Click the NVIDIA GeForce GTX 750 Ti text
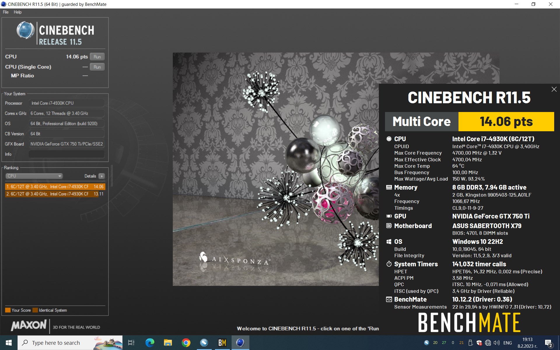 [491, 216]
